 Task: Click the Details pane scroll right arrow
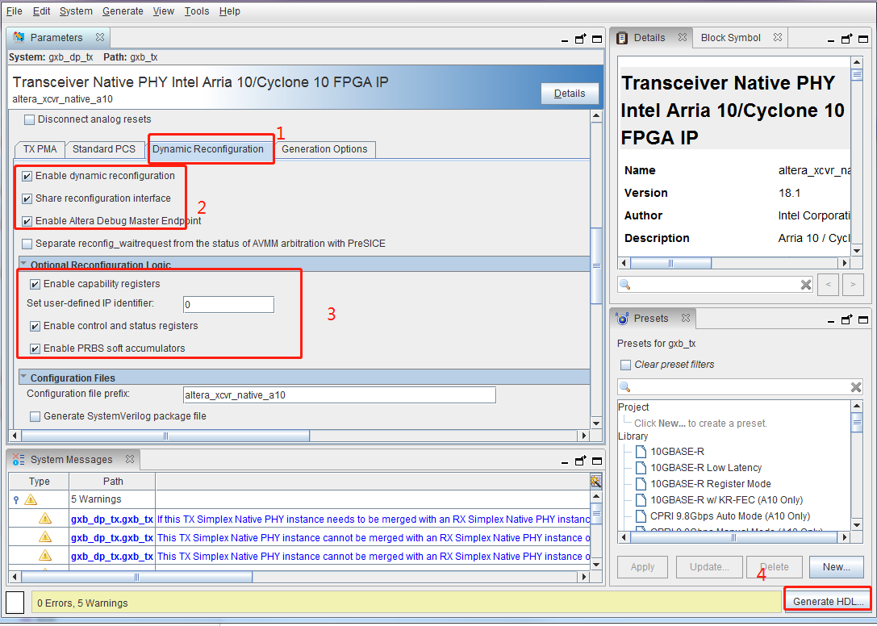tap(845, 263)
